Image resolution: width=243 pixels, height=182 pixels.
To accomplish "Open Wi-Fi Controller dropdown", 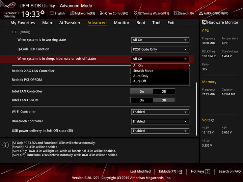I will [x=160, y=112].
